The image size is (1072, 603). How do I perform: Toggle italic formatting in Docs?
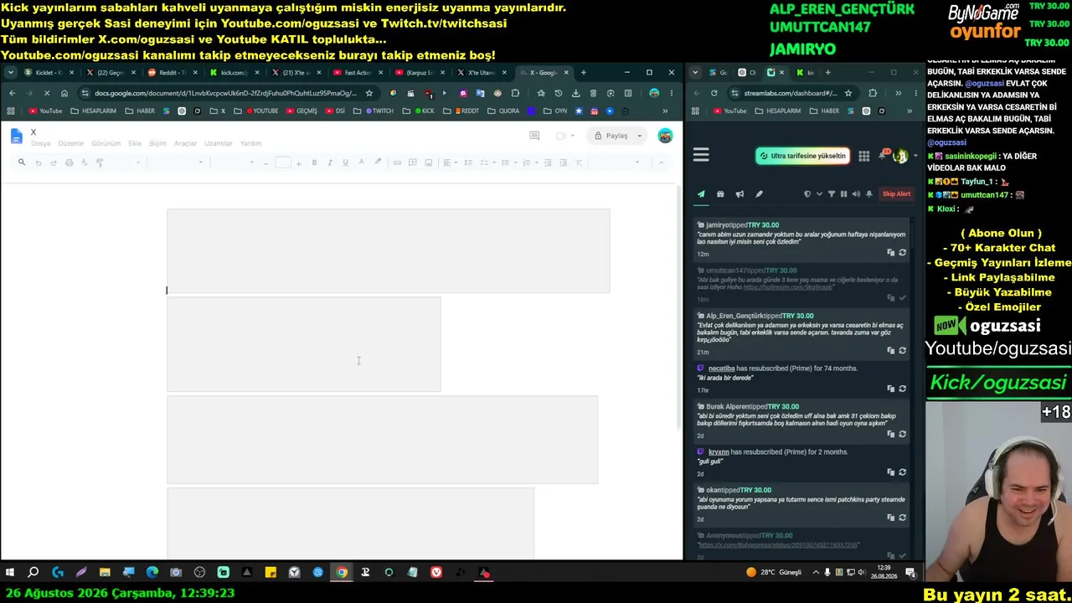click(330, 162)
